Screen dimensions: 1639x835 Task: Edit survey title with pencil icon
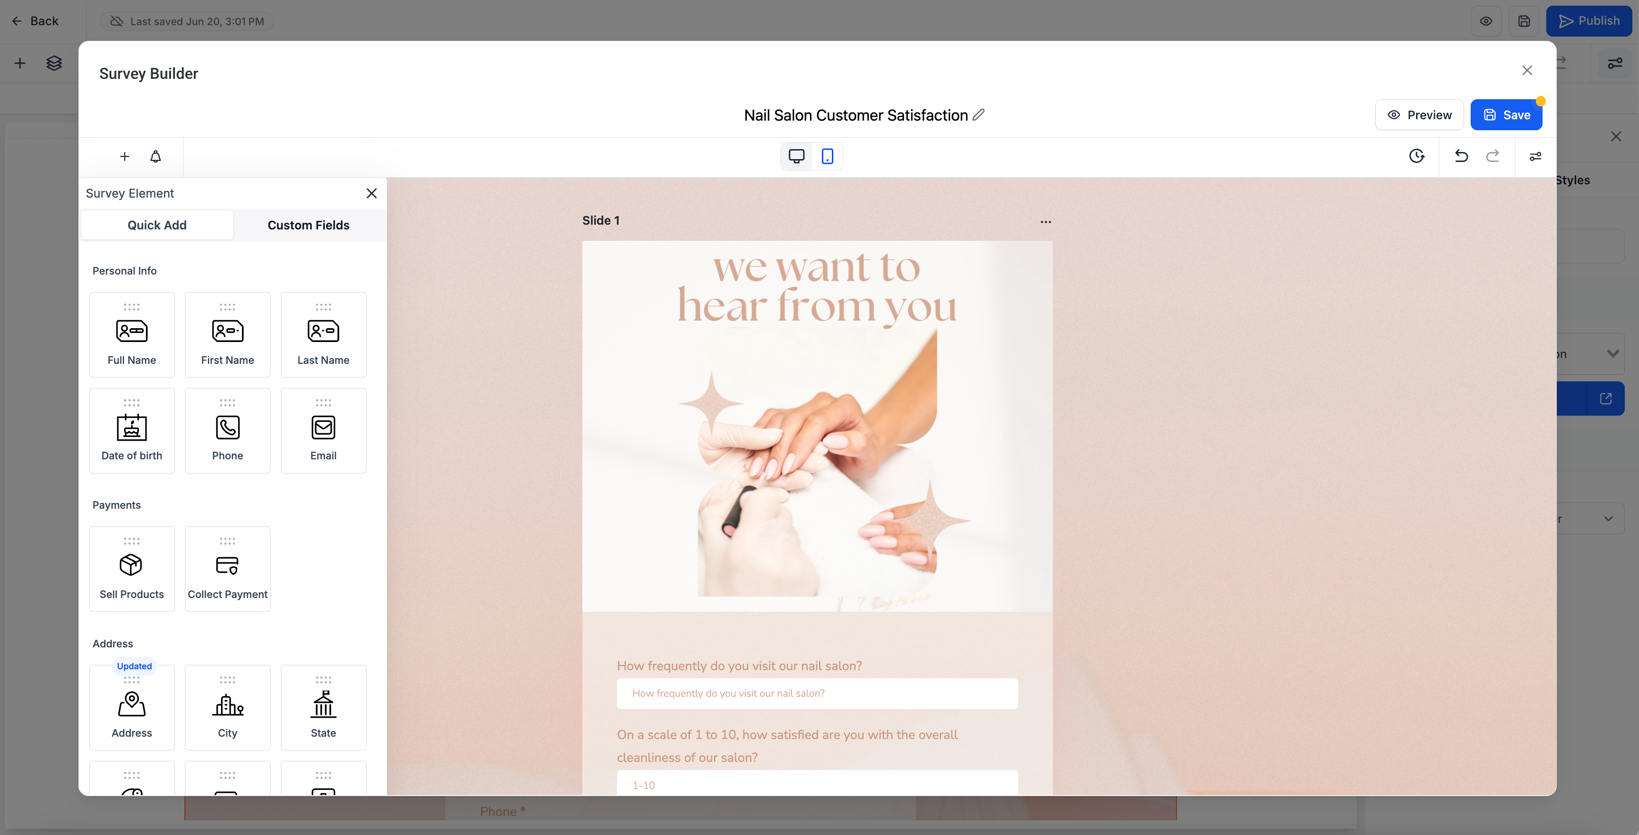[979, 114]
